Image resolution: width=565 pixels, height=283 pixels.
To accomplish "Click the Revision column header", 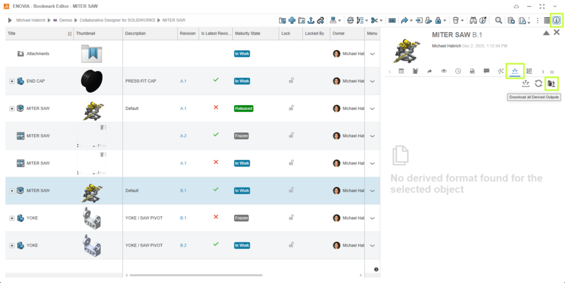I will coord(188,34).
